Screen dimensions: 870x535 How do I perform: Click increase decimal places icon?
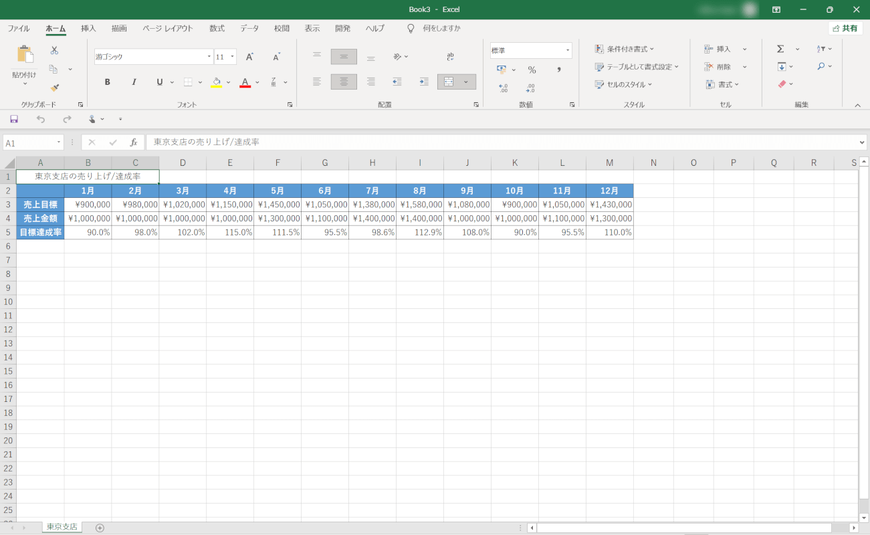[x=503, y=88]
